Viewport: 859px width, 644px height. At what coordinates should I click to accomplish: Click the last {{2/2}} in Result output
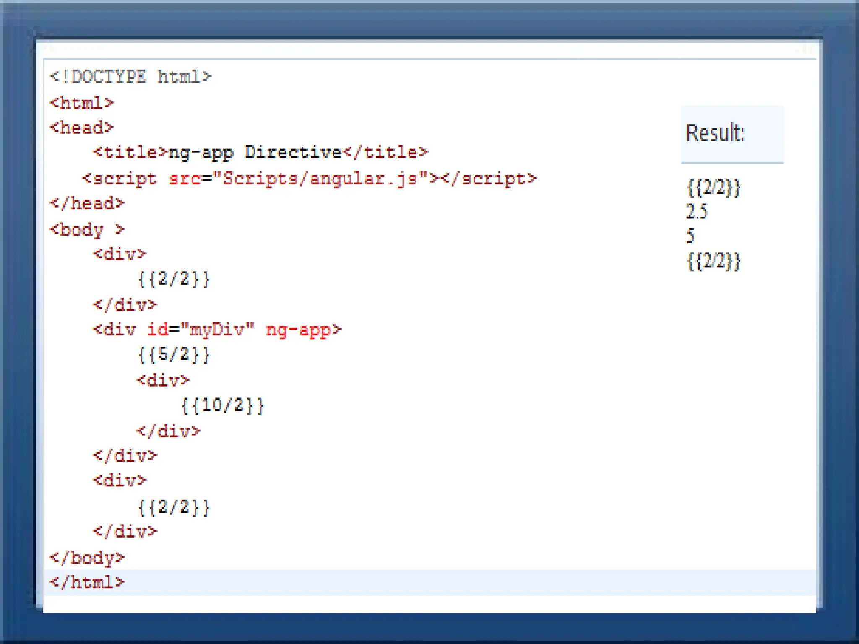(713, 261)
